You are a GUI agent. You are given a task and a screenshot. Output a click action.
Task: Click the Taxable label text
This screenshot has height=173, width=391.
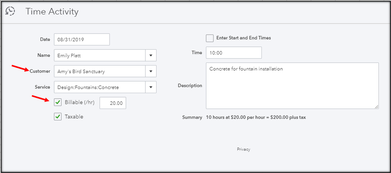[74, 117]
